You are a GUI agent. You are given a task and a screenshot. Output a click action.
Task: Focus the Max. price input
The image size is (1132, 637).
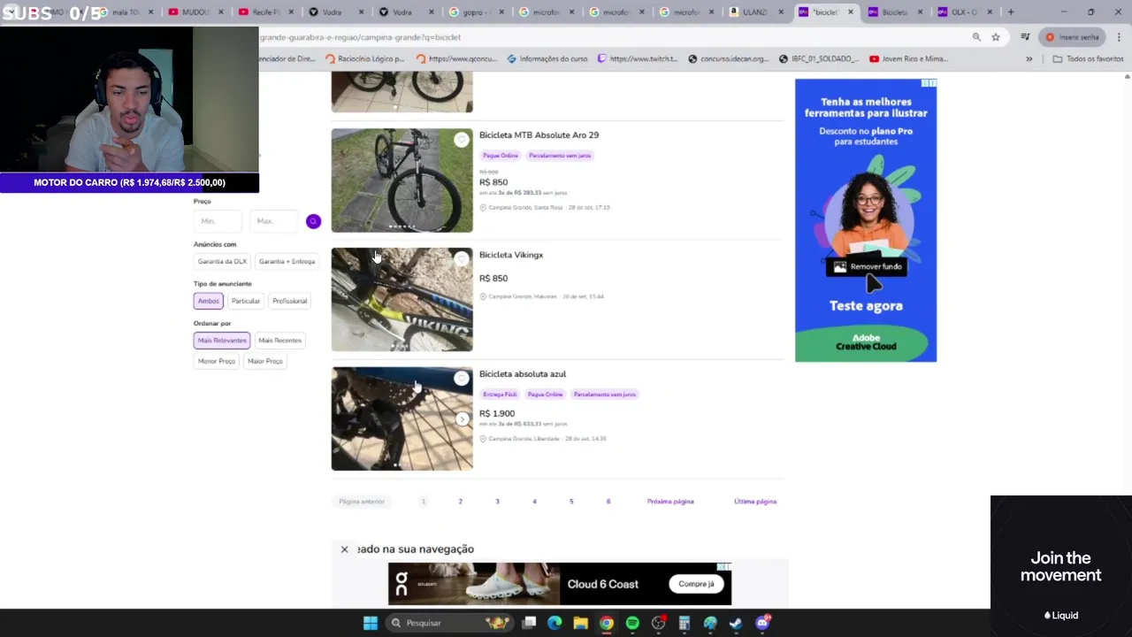275,221
